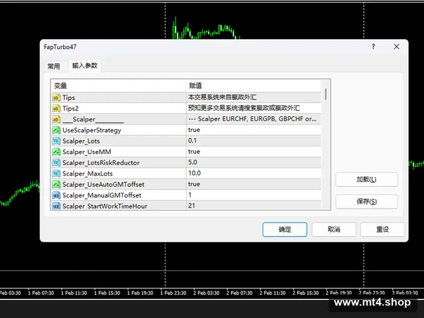424x318 pixels.
Task: Click the Scalper_ManualGMToffset value 1
Action: [190, 195]
